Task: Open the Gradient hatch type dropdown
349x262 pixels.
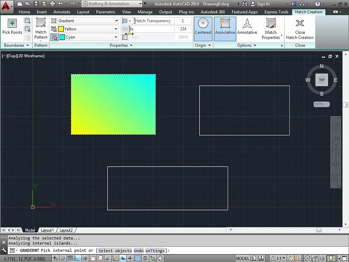Action: coord(88,21)
